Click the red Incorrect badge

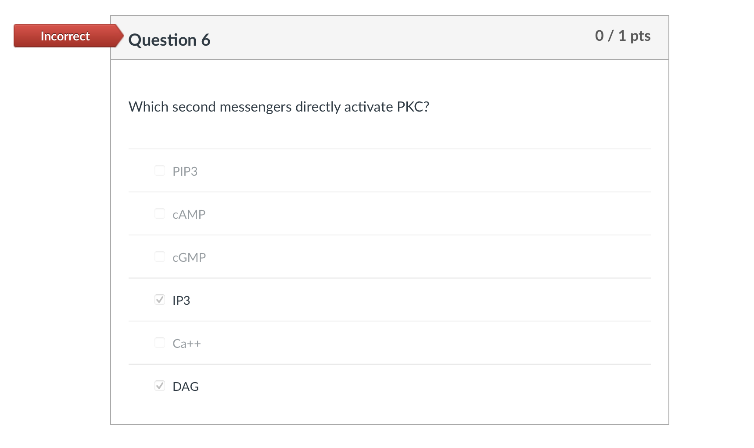(65, 36)
